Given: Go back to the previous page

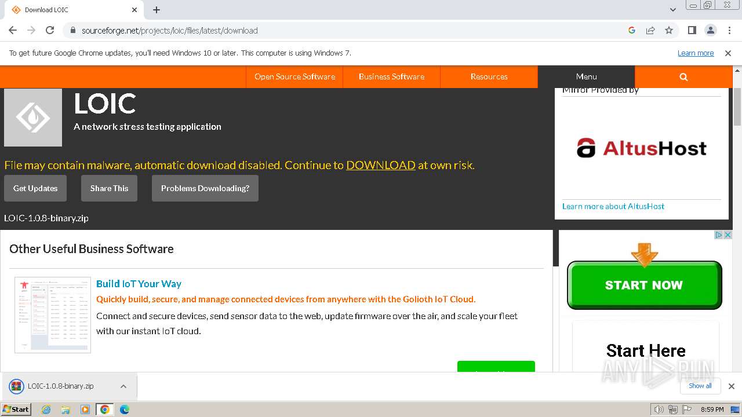Looking at the screenshot, I should (13, 30).
